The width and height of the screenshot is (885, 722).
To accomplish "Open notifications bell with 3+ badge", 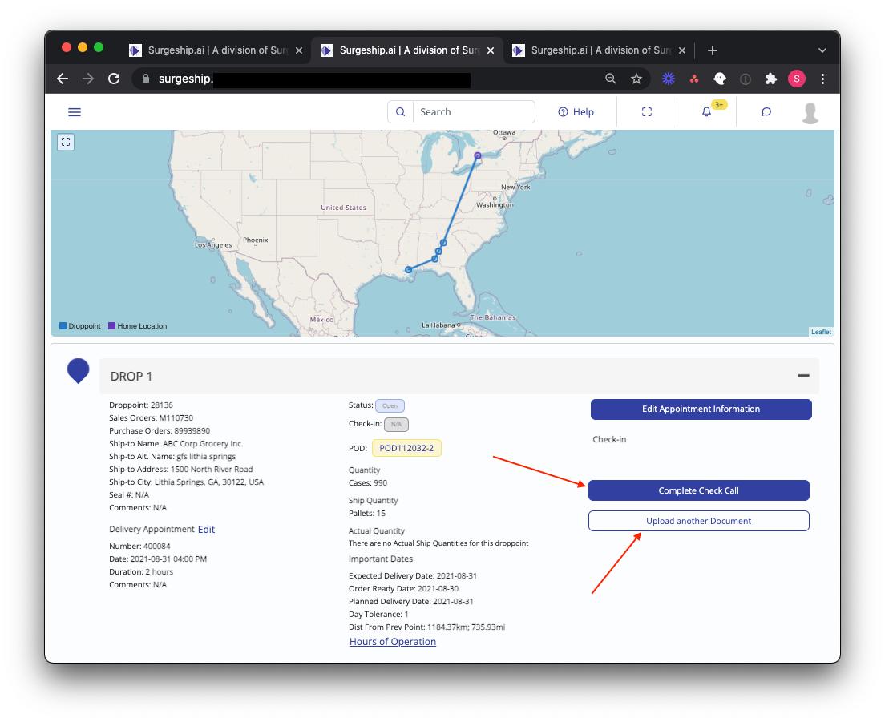I will coord(707,111).
